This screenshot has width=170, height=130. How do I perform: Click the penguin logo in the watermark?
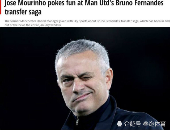(119, 124)
